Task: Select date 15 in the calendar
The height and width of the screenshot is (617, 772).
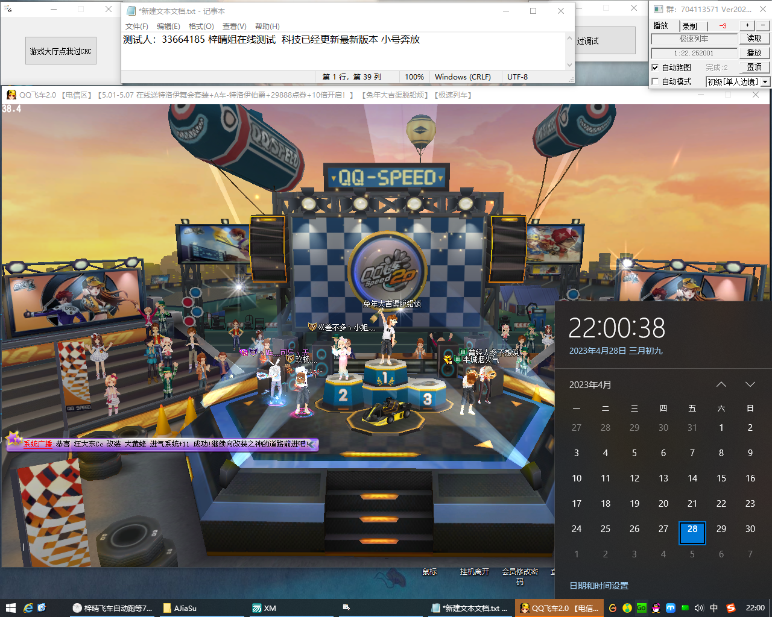Action: click(x=721, y=478)
